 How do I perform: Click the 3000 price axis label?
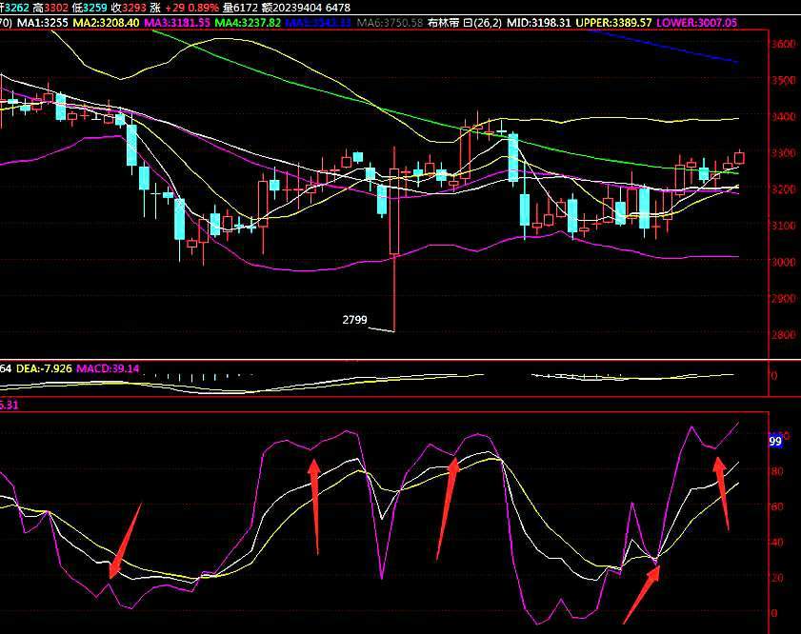(x=783, y=262)
